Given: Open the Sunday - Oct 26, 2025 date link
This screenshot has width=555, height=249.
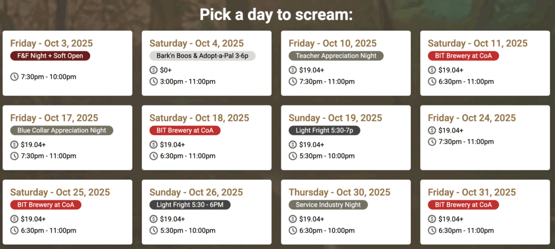Looking at the screenshot, I should click(x=196, y=192).
